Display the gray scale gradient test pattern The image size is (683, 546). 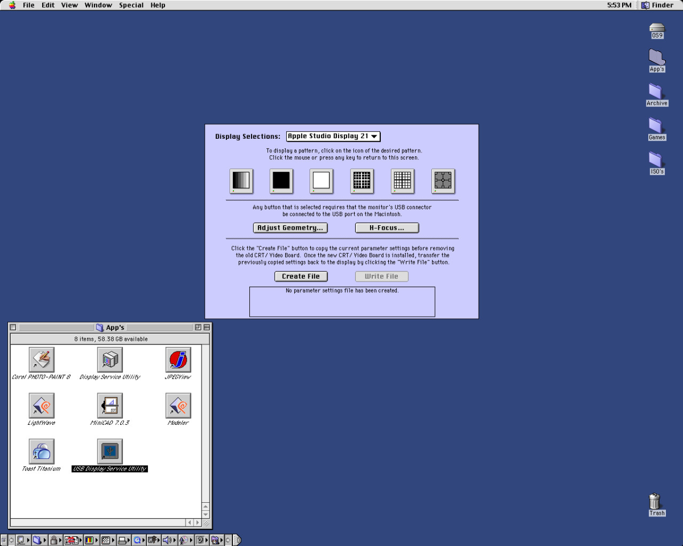coord(241,181)
